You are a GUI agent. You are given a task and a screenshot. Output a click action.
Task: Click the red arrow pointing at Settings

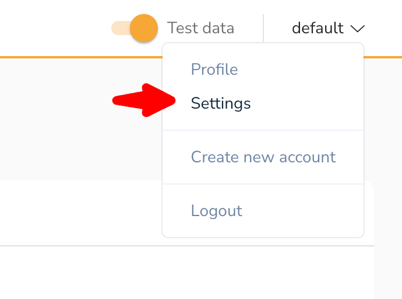pyautogui.click(x=143, y=100)
